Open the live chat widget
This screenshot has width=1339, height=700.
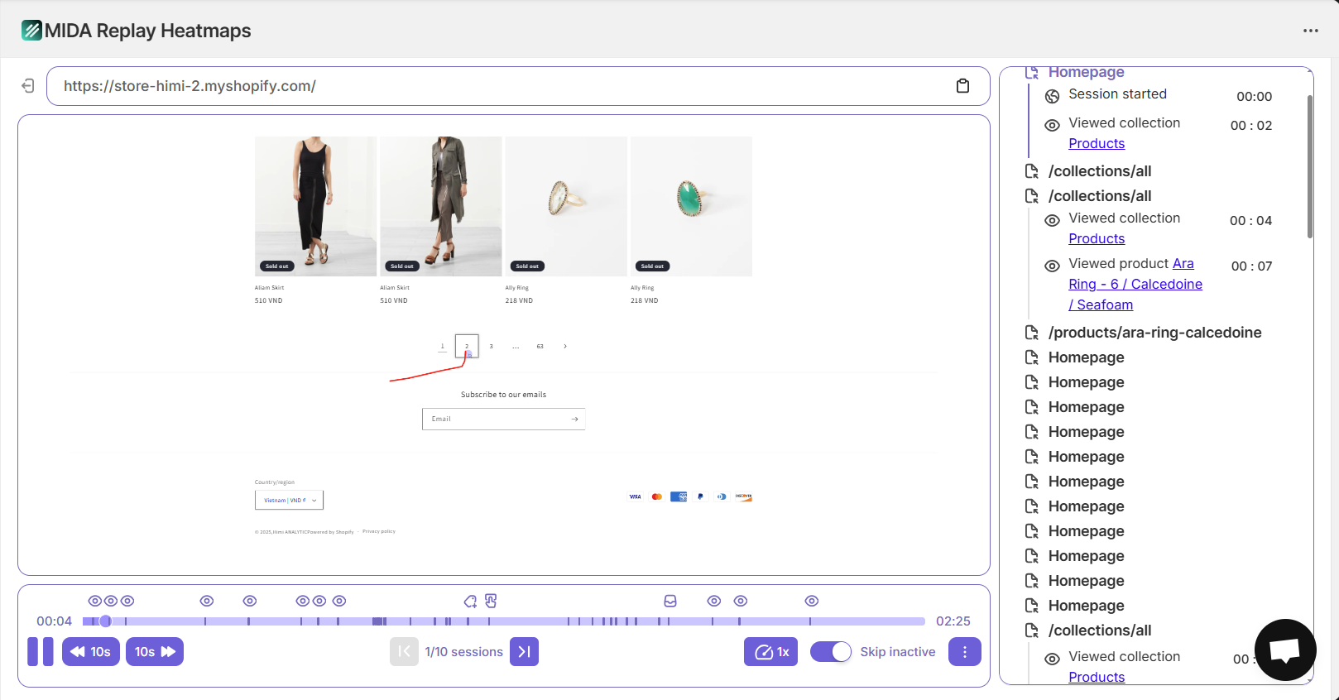1284,650
